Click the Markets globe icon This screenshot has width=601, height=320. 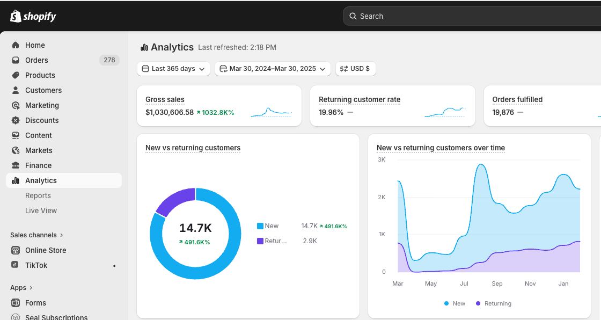click(x=16, y=150)
